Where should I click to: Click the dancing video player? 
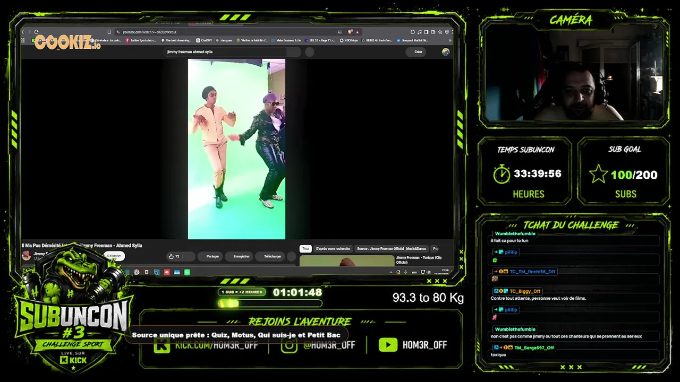click(x=236, y=149)
